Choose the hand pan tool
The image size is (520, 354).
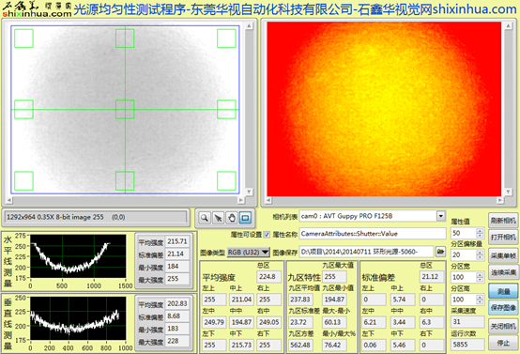[x=232, y=218]
